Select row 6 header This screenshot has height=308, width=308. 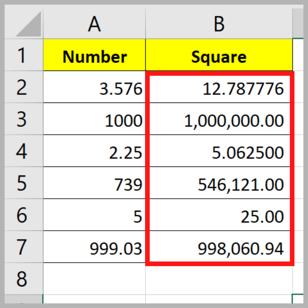pos(24,215)
